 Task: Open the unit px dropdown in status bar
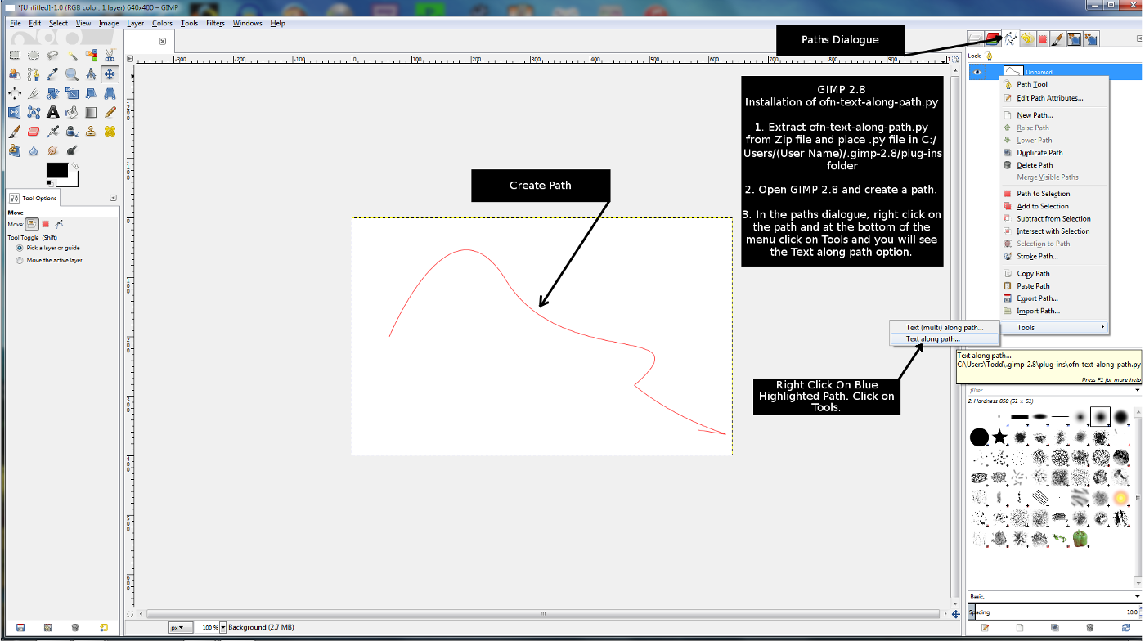[x=181, y=627]
